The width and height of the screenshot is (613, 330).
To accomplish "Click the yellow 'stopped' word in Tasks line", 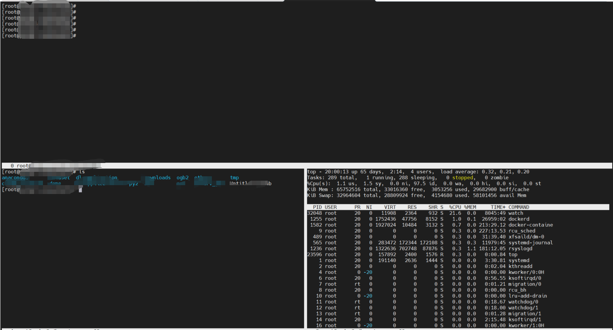I will point(463,178).
